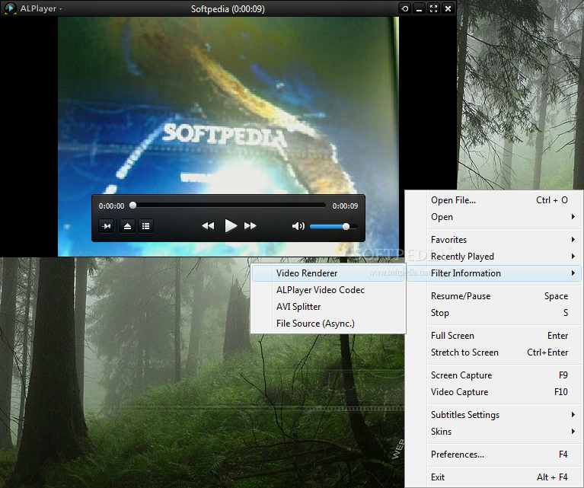Open the playlist icon button
This screenshot has width=584, height=488.
pyautogui.click(x=146, y=226)
